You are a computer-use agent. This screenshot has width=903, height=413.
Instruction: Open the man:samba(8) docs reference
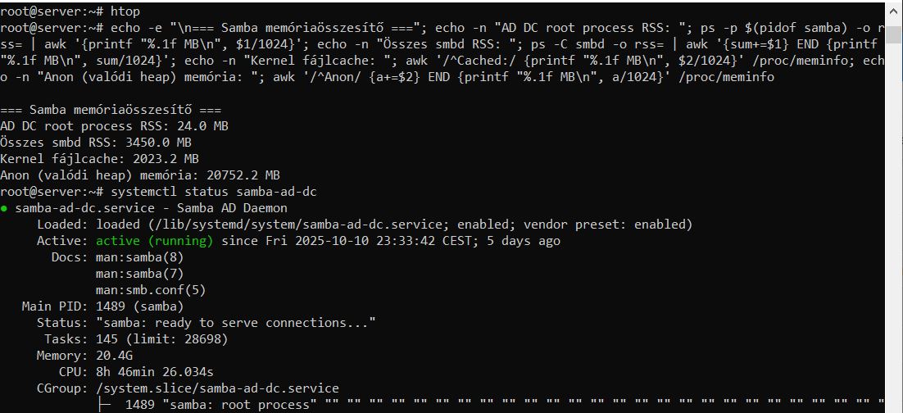point(136,257)
